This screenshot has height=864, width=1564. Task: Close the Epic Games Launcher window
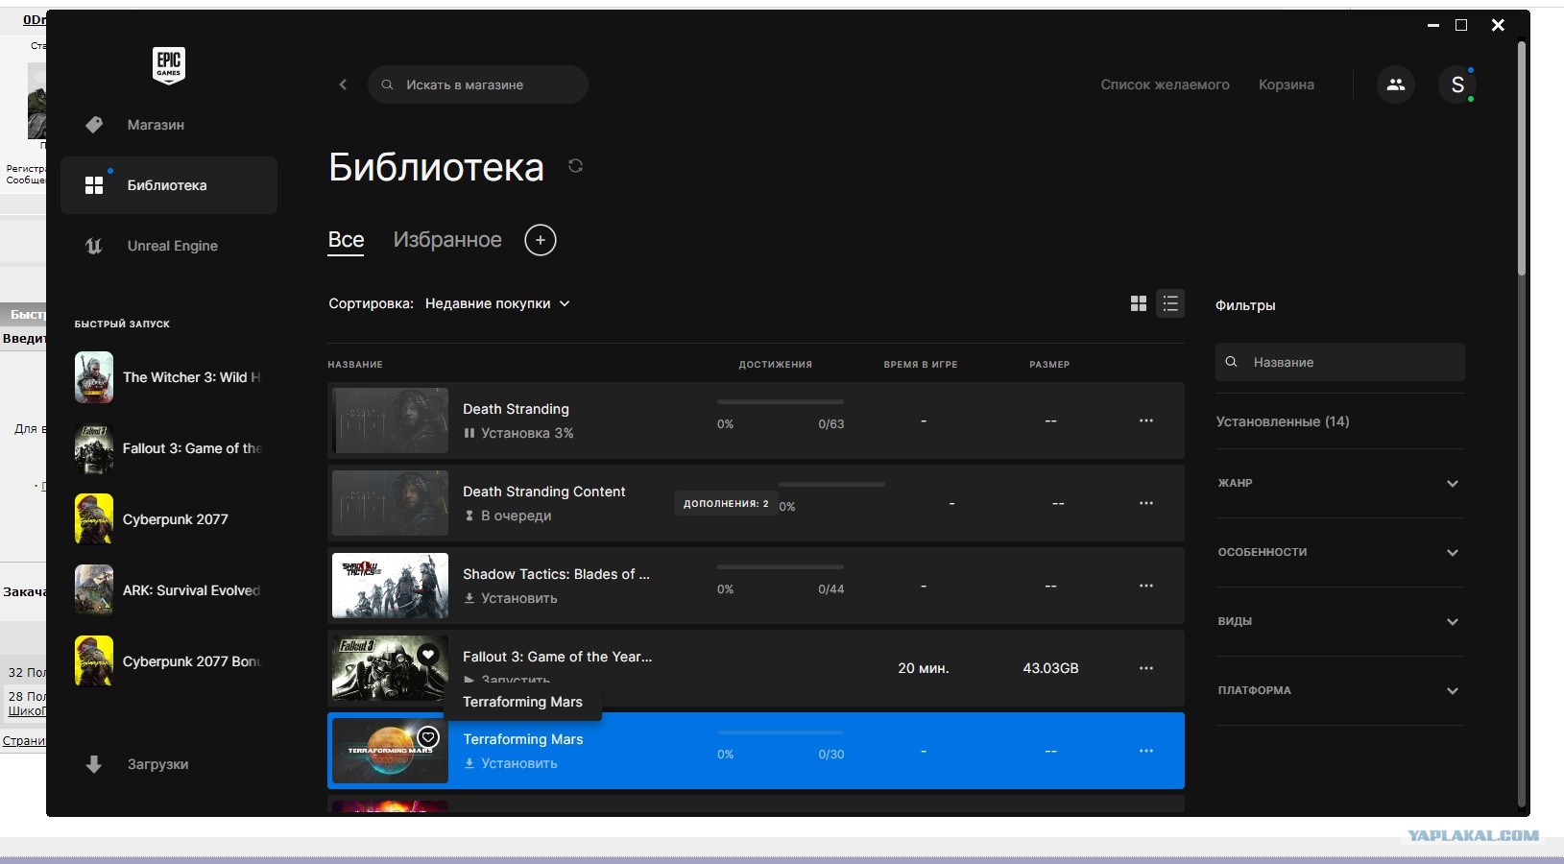1498,26
